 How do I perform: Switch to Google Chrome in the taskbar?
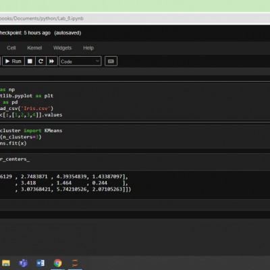click(58, 263)
